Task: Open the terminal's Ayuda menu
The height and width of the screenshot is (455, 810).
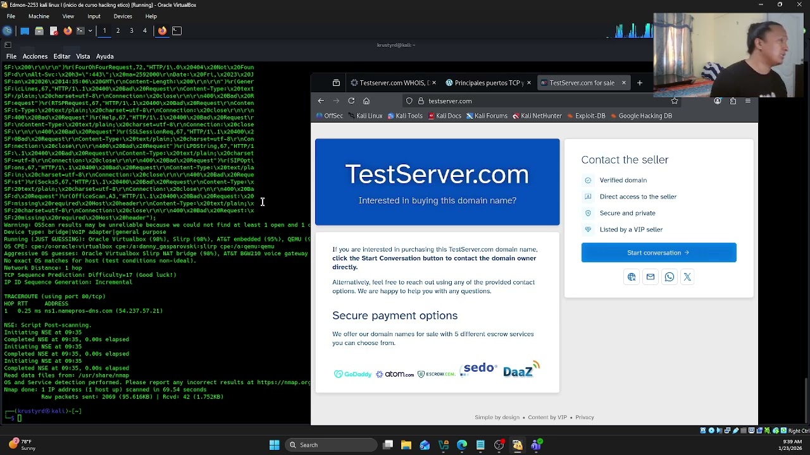Action: [104, 56]
